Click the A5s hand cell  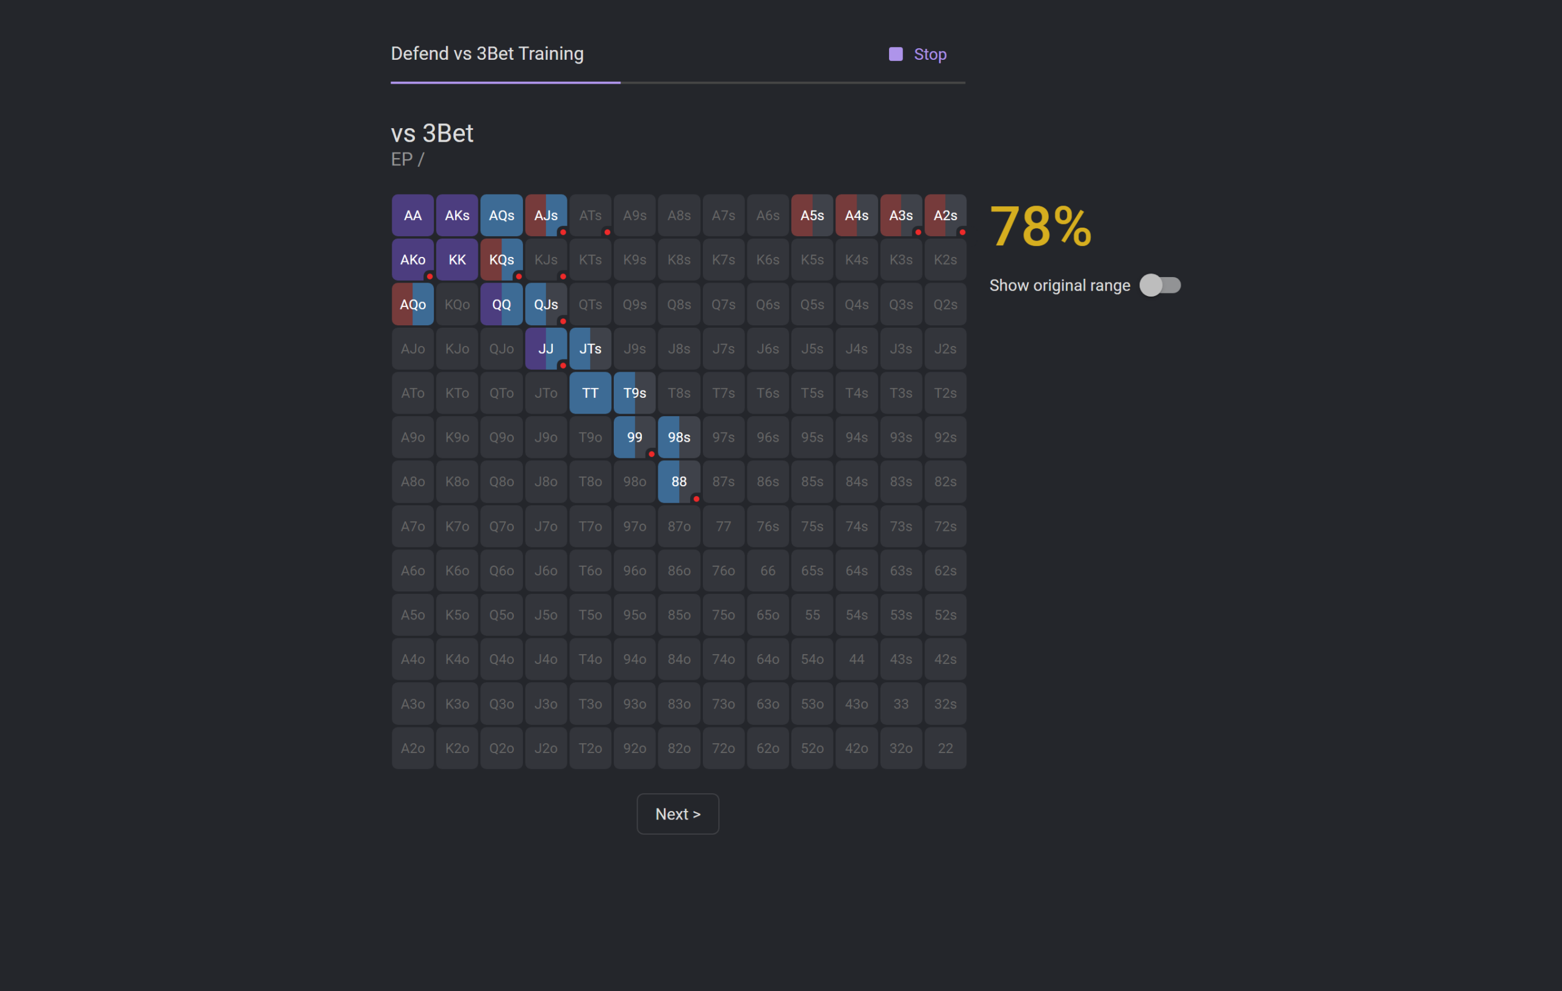coord(812,215)
